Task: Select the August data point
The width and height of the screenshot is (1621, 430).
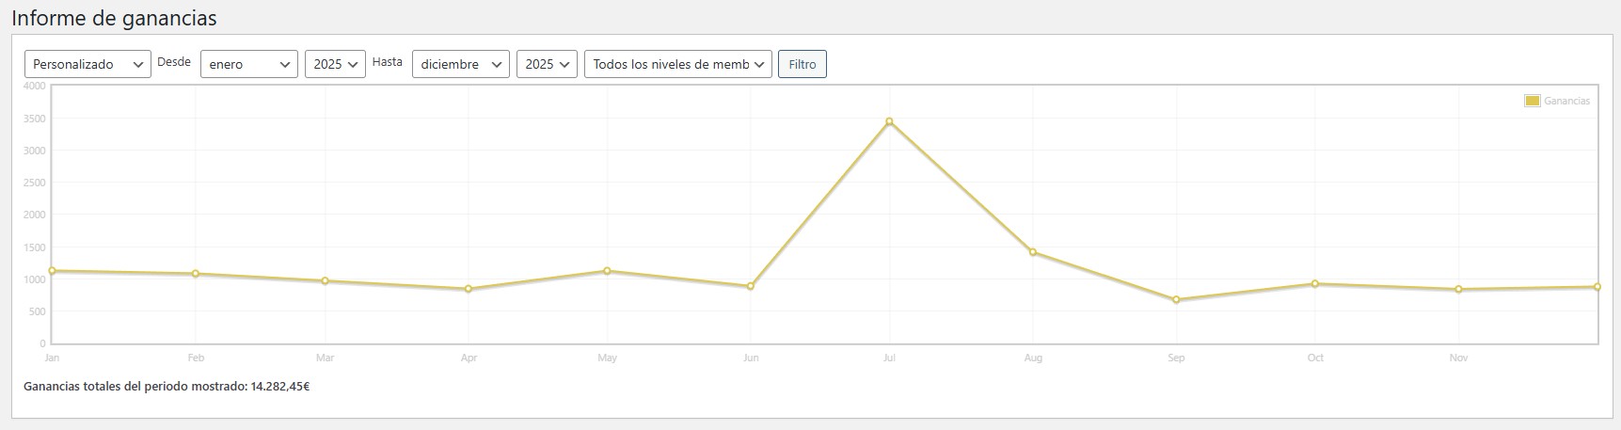Action: click(x=1033, y=252)
